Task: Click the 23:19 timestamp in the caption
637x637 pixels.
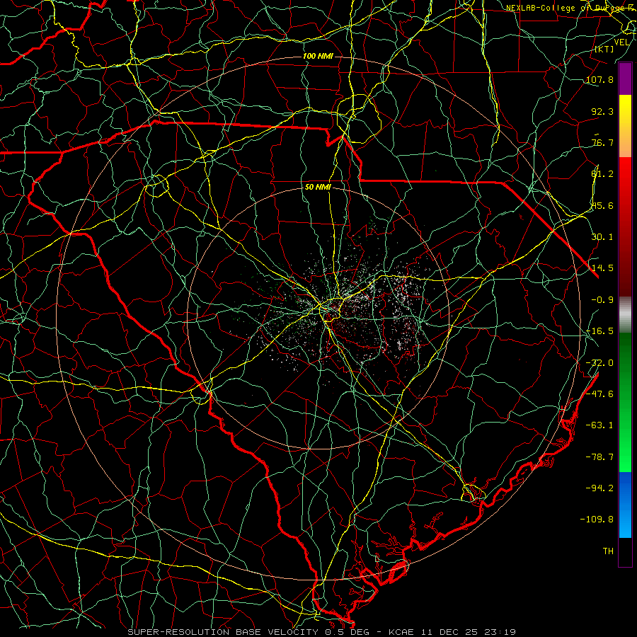Action: (501, 632)
